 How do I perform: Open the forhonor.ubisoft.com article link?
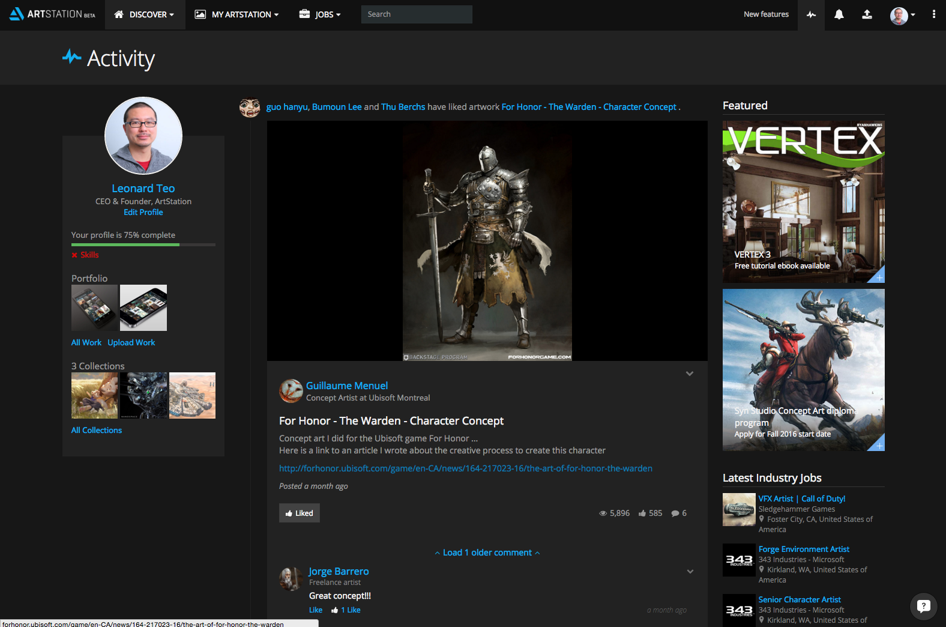tap(466, 468)
